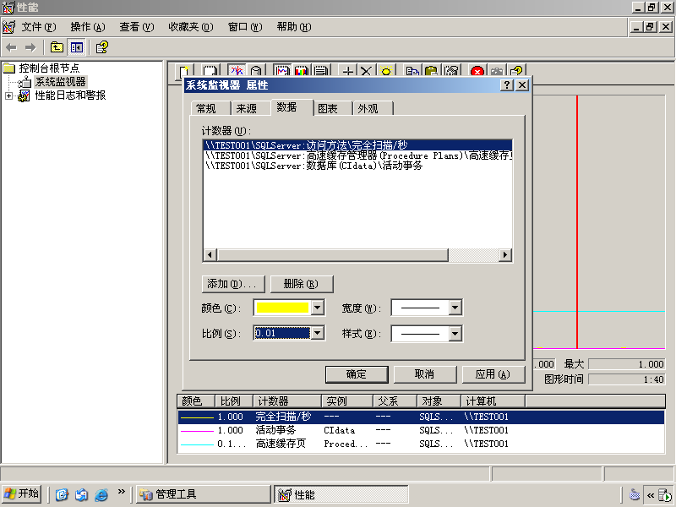Click the dialog's question mark help button
Image resolution: width=676 pixels, height=507 pixels.
(507, 85)
